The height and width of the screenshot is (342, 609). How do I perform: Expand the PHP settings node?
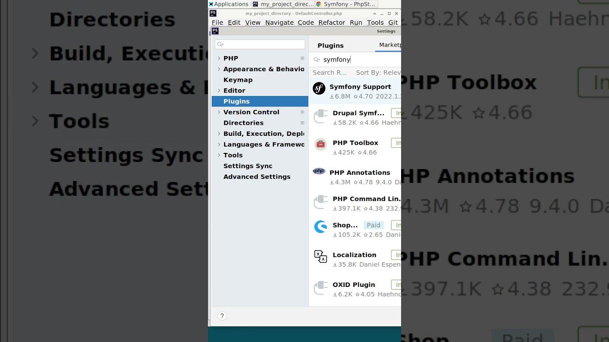pos(219,58)
